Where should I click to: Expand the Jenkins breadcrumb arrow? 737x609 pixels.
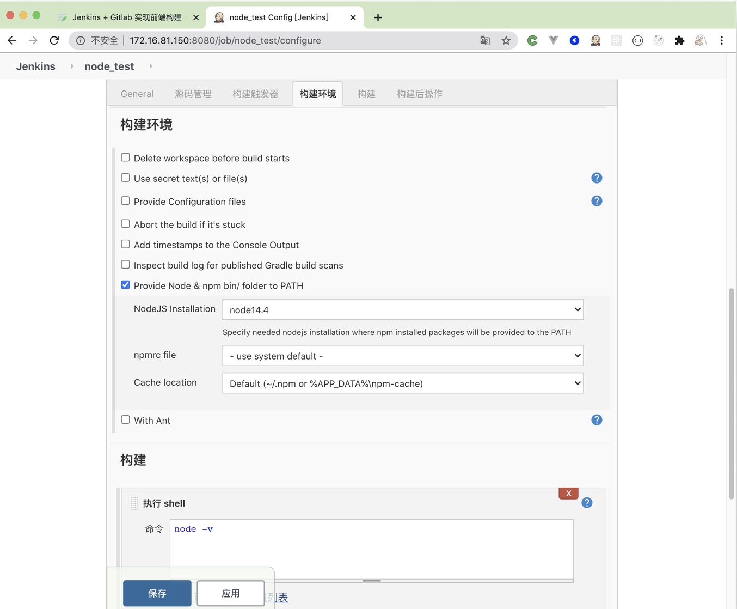pos(72,66)
